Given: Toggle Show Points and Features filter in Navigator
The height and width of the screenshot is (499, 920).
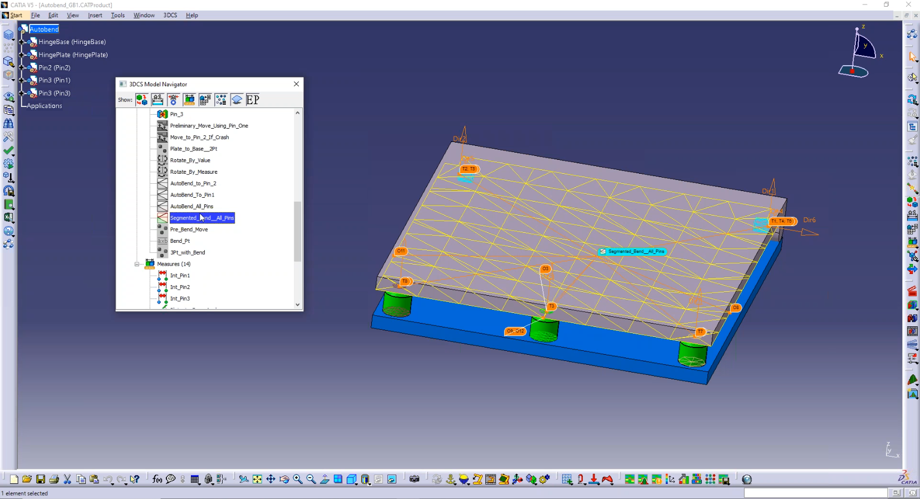Looking at the screenshot, I should [x=205, y=100].
